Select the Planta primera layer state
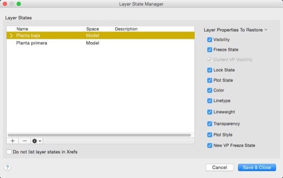 tap(101, 43)
